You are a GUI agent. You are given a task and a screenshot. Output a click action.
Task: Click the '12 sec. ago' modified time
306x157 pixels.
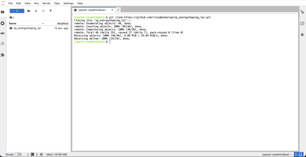coord(61,28)
